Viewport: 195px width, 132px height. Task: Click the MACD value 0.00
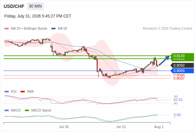coord(177,115)
